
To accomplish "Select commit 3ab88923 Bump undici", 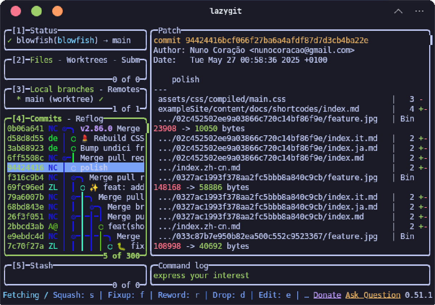I will pyautogui.click(x=76, y=148).
